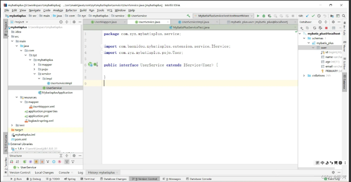Select UserMapper.xml in the project tree
Screen dimensions: 351x182
pos(42,107)
